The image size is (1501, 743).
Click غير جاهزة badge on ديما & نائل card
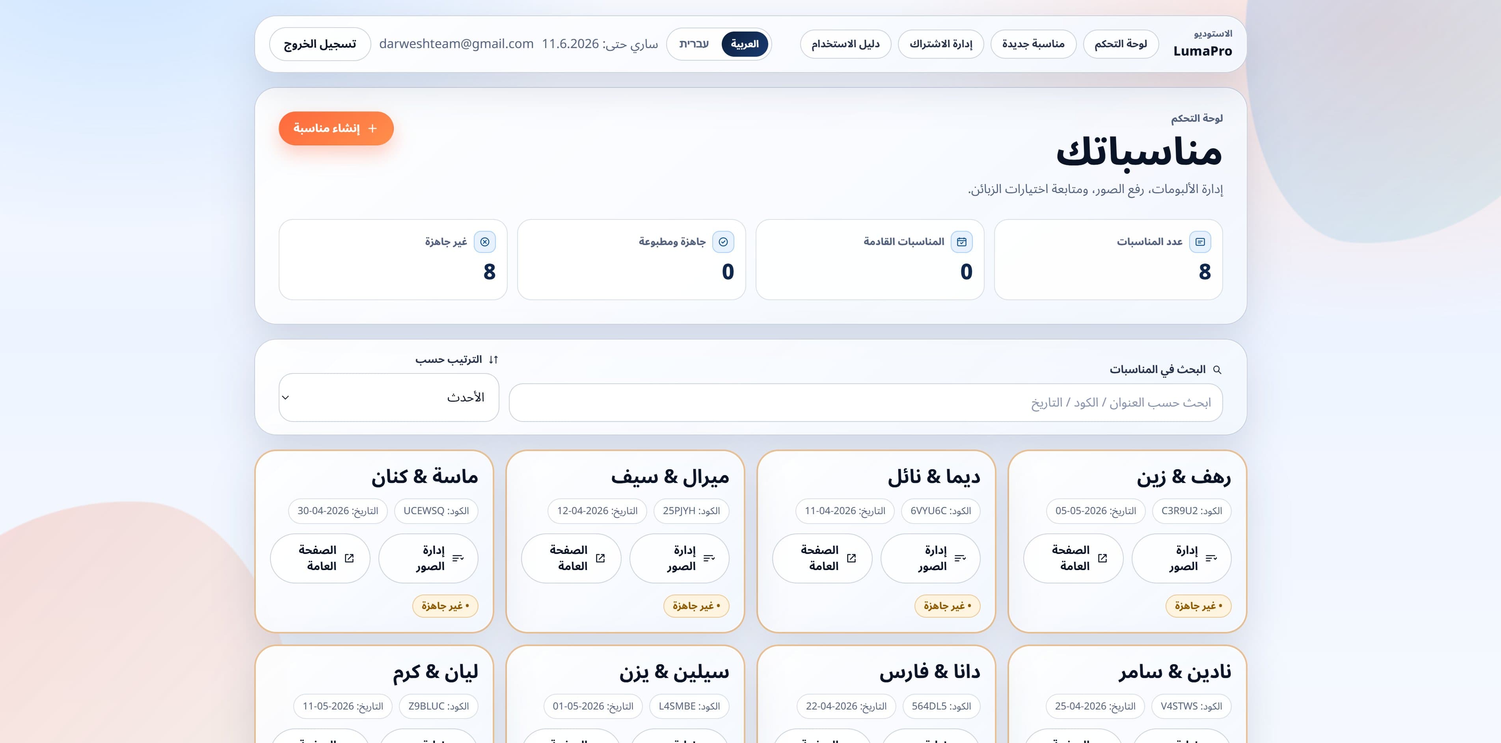[x=947, y=606]
